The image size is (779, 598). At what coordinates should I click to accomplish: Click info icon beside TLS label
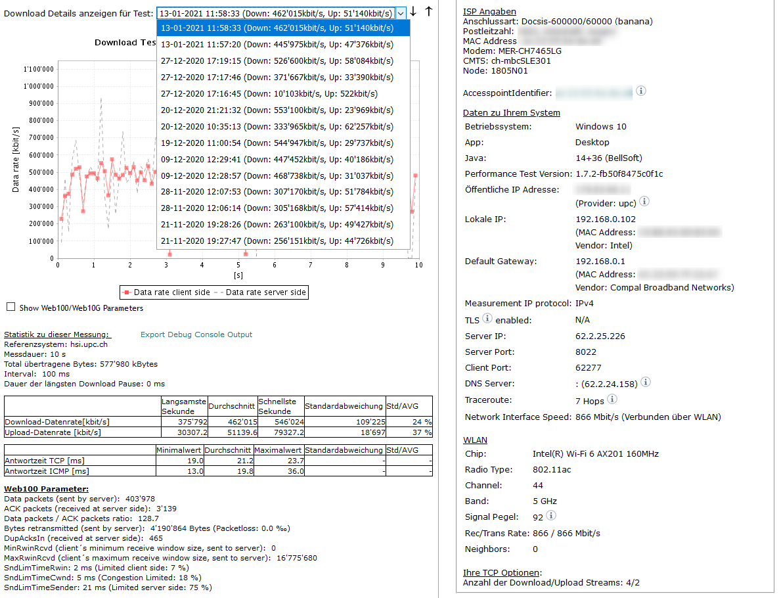click(487, 319)
